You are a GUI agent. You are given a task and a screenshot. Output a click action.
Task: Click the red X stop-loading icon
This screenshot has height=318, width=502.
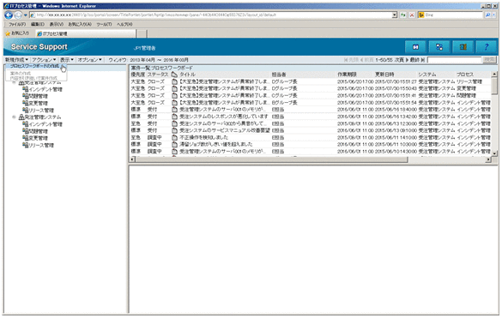pyautogui.click(x=412, y=15)
